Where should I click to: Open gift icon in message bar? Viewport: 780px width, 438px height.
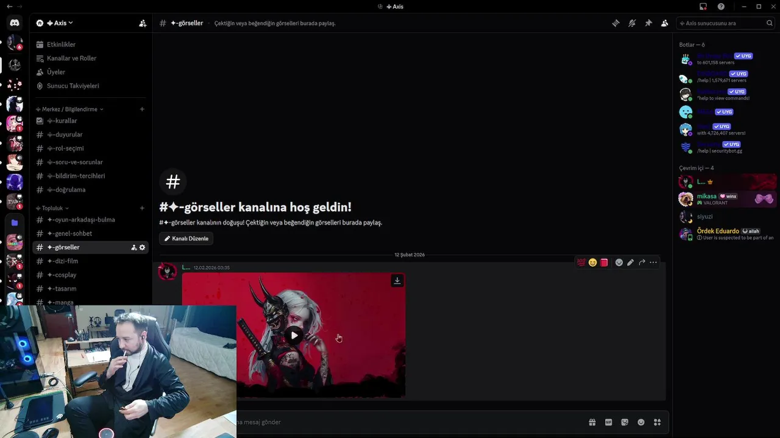(x=592, y=422)
